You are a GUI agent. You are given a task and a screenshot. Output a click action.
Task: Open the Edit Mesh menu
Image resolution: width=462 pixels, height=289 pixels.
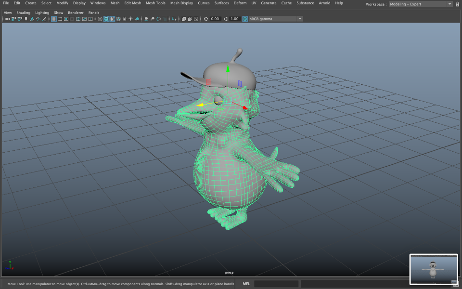coord(133,3)
